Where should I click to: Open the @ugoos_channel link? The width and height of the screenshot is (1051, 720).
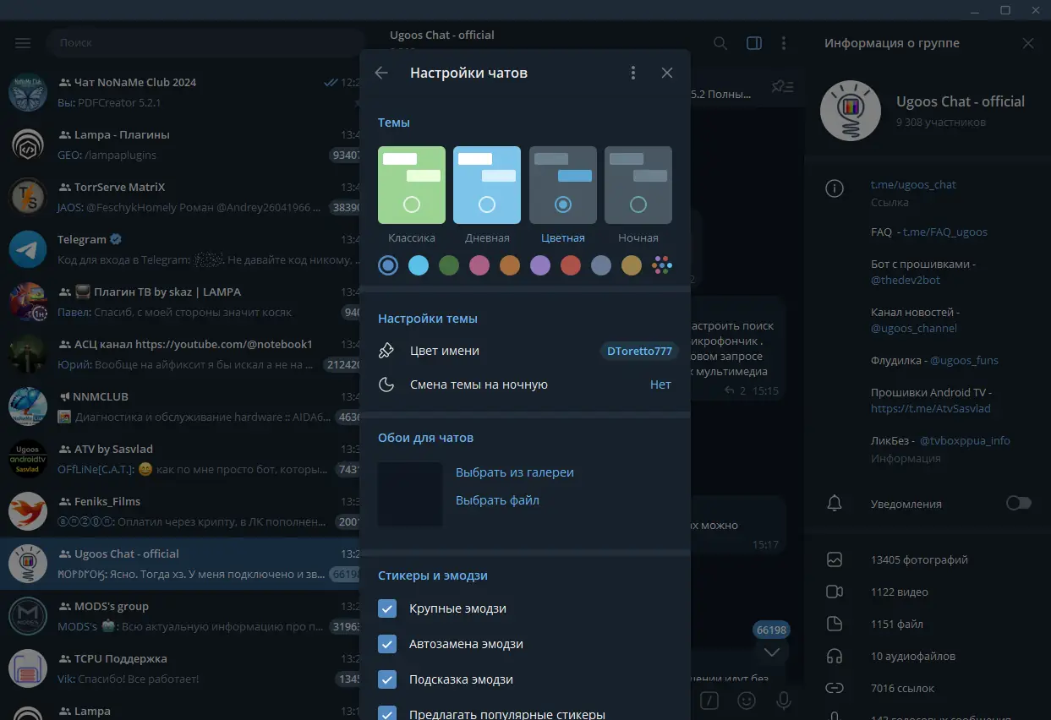[914, 328]
